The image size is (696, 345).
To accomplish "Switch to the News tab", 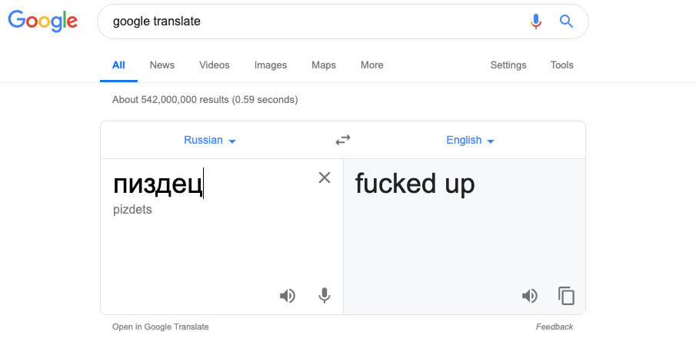I will 162,65.
